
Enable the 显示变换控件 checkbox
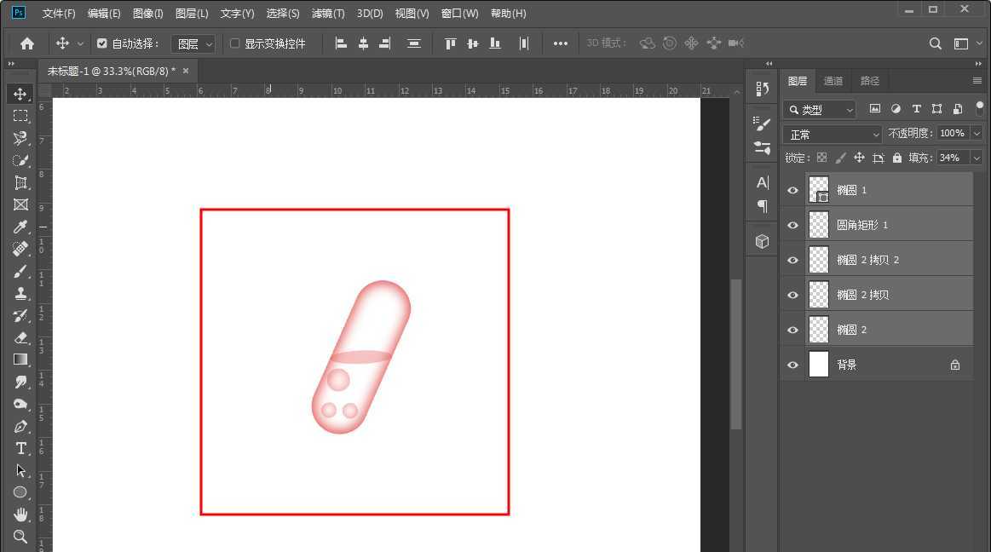click(235, 43)
